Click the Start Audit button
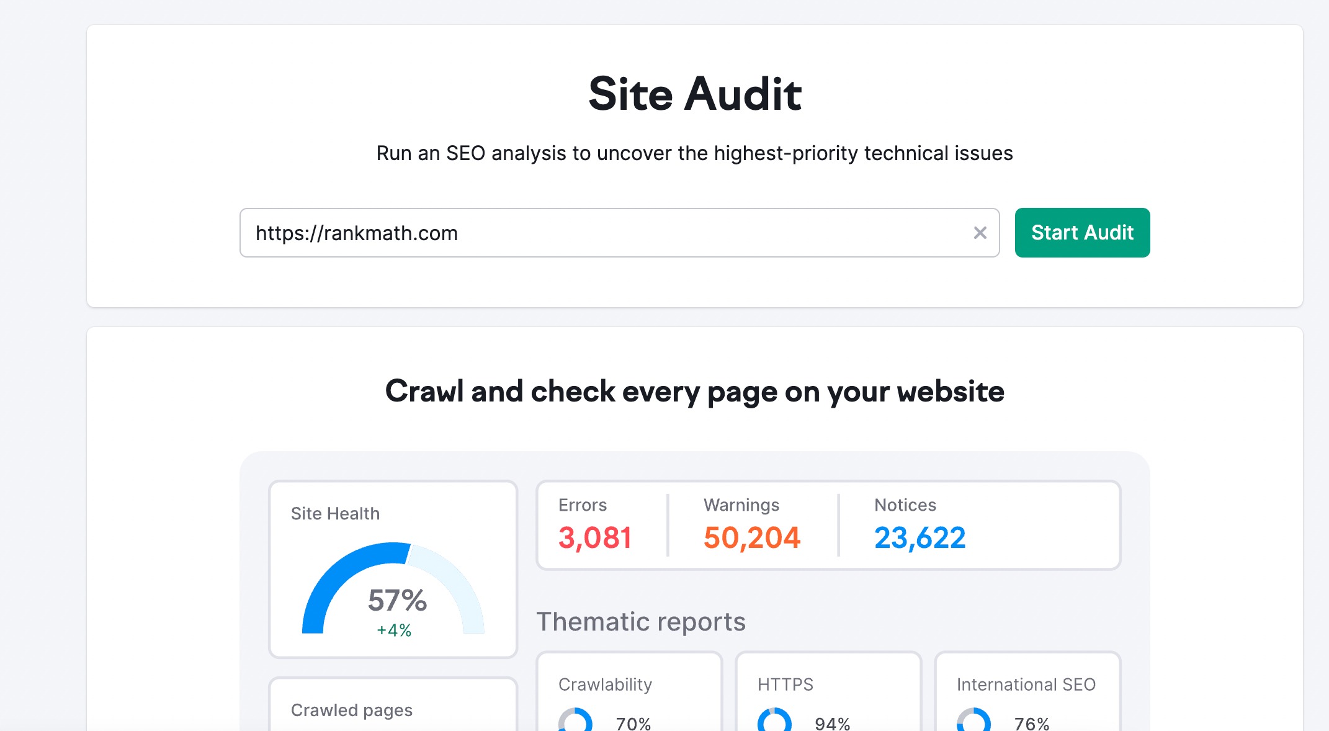 pyautogui.click(x=1082, y=233)
